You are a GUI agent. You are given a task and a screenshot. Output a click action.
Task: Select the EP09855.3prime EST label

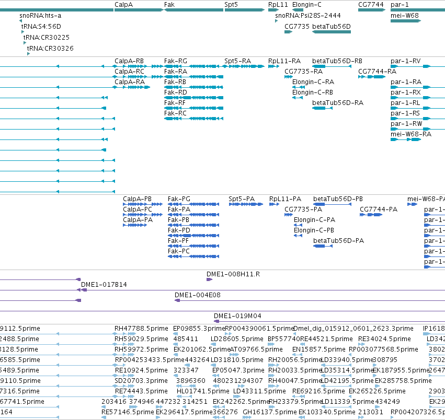[x=199, y=329]
